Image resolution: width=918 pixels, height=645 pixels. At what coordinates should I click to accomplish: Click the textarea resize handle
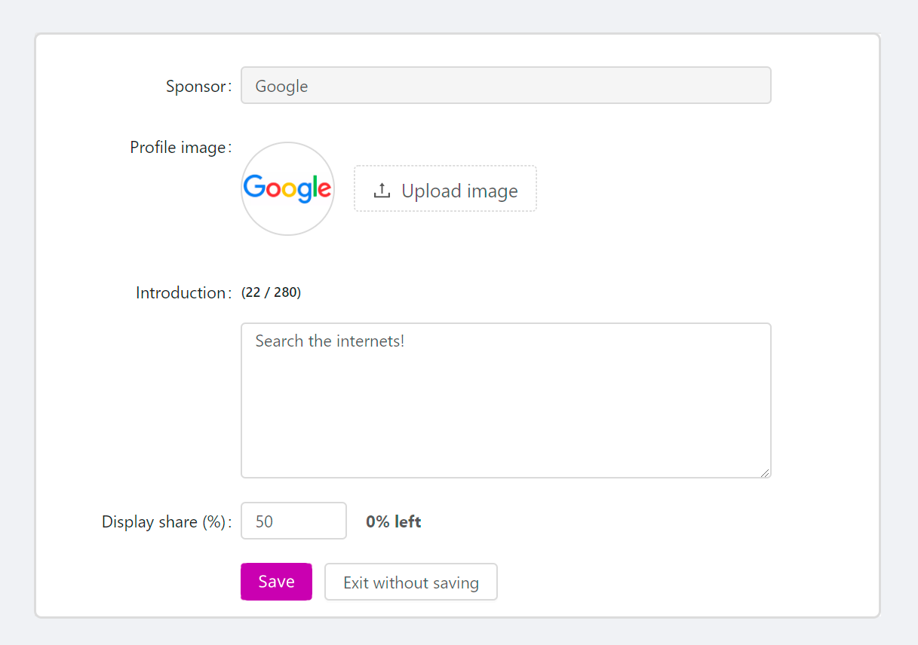[x=765, y=472]
